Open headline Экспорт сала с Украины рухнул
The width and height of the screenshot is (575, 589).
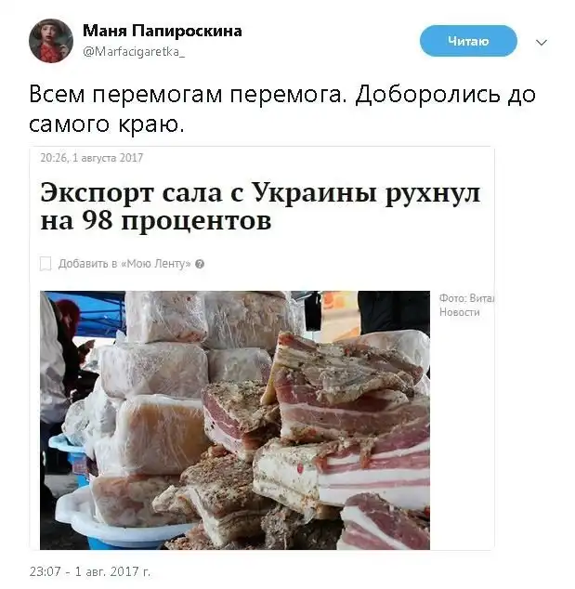[x=260, y=192]
